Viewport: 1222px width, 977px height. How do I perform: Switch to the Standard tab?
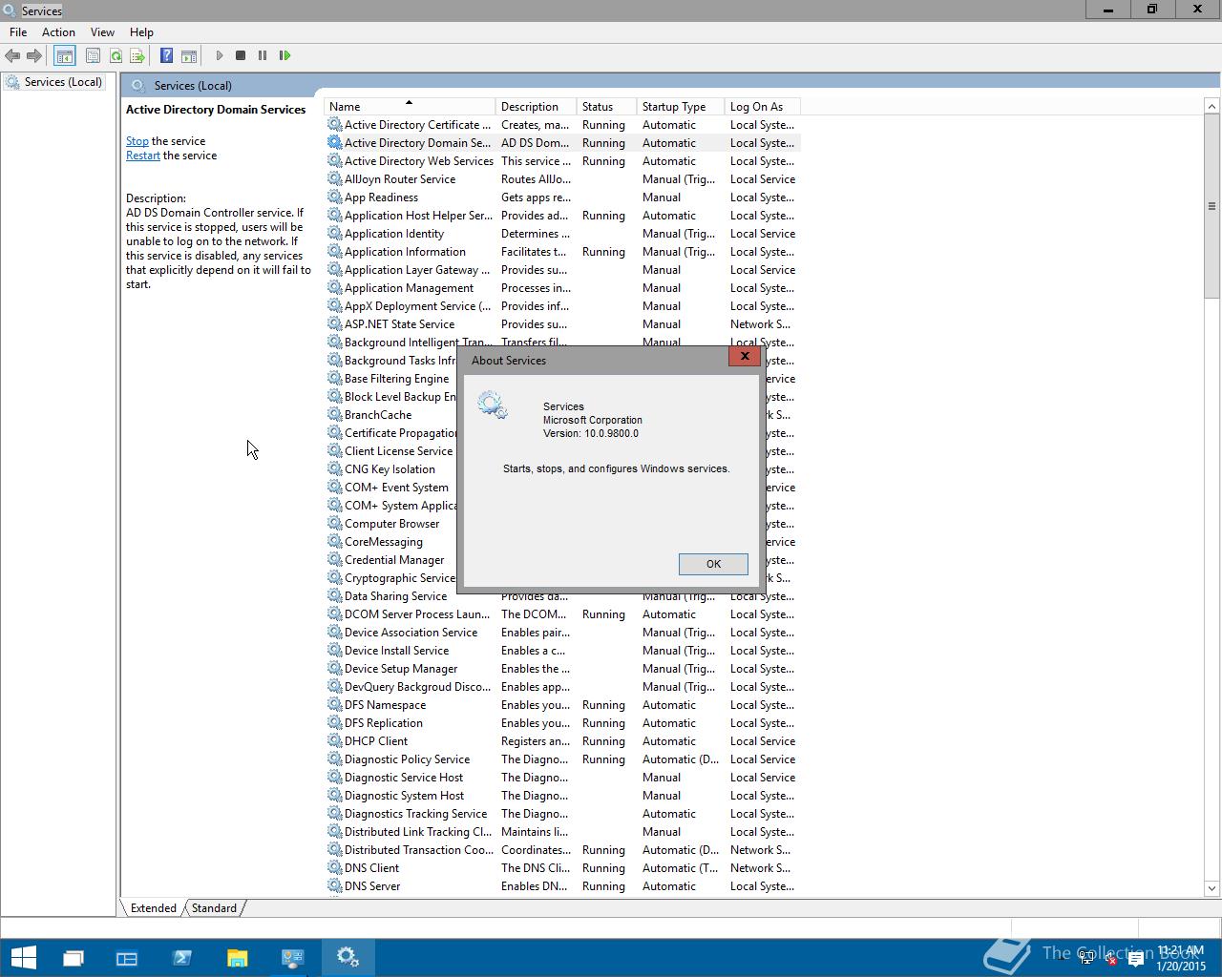214,907
